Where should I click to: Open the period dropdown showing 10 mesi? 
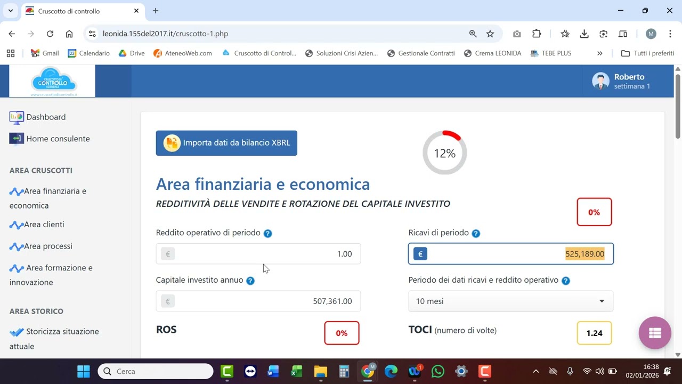(510, 301)
